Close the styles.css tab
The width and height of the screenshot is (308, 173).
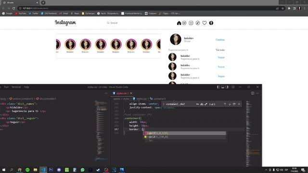pos(131,93)
